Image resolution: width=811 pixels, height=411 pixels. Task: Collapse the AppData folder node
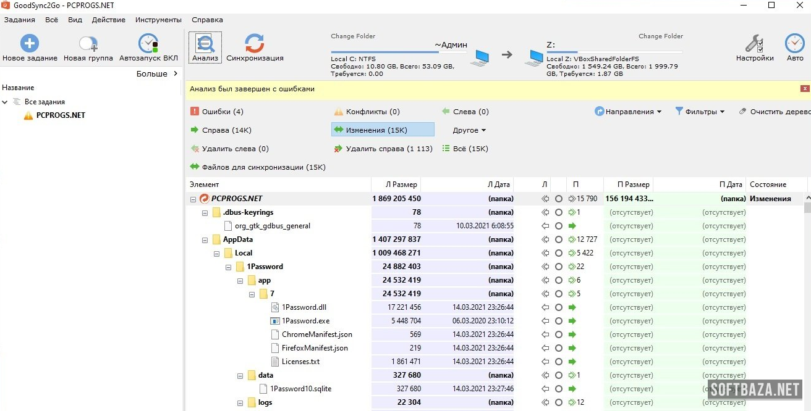[205, 239]
